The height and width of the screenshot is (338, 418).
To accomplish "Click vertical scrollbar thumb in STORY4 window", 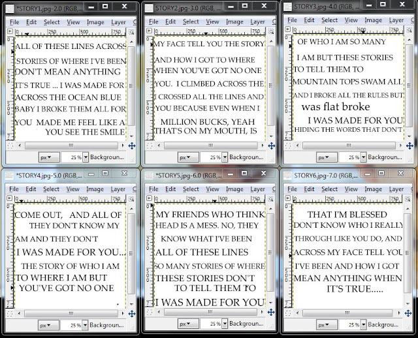I will coord(131,253).
